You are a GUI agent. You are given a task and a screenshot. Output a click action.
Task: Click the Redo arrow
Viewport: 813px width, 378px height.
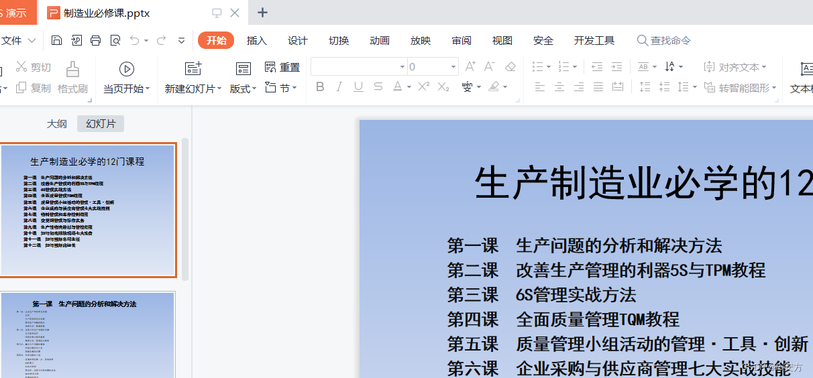[161, 41]
